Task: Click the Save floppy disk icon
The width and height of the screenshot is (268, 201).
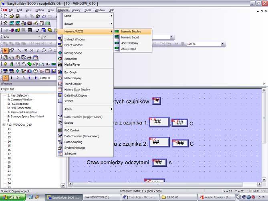Action: tap(17, 16)
